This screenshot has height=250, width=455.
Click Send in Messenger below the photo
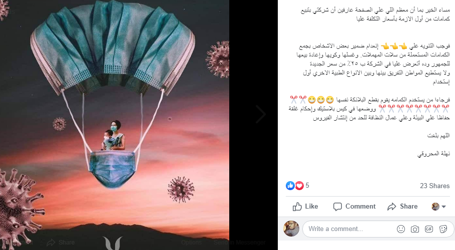click(239, 243)
